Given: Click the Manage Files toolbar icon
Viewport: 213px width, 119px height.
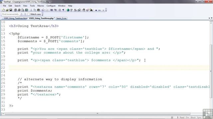Looking at the screenshot, I should pos(15,10).
